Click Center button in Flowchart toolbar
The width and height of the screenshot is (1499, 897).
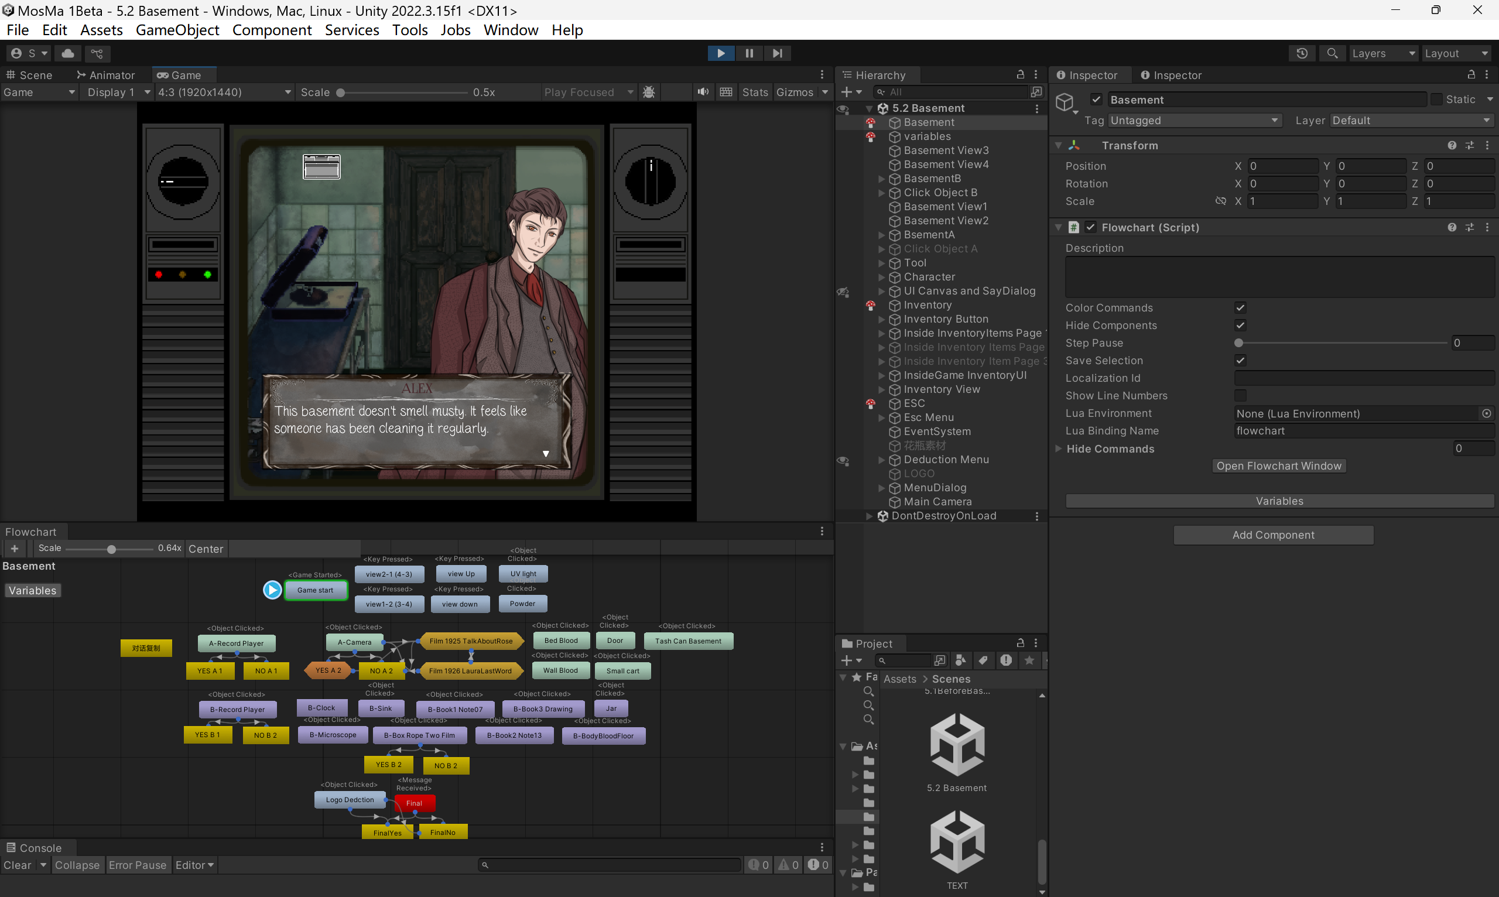pos(206,549)
